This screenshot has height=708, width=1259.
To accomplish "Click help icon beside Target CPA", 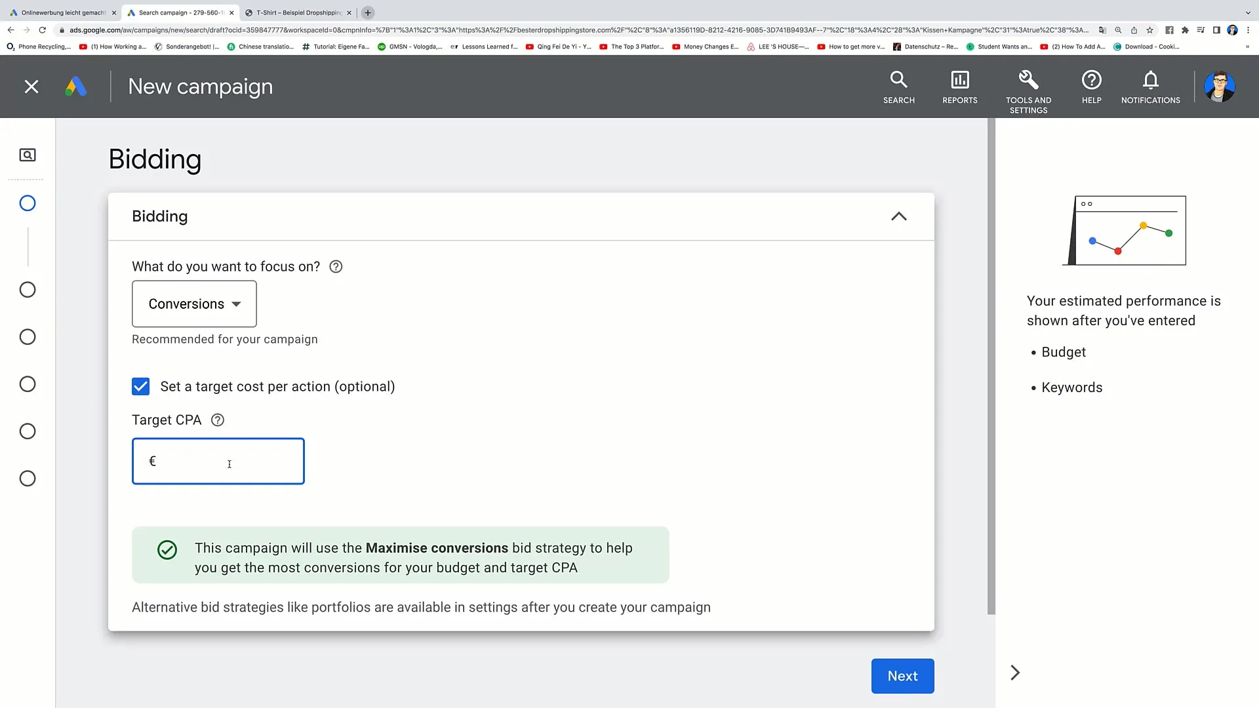I will click(x=218, y=420).
